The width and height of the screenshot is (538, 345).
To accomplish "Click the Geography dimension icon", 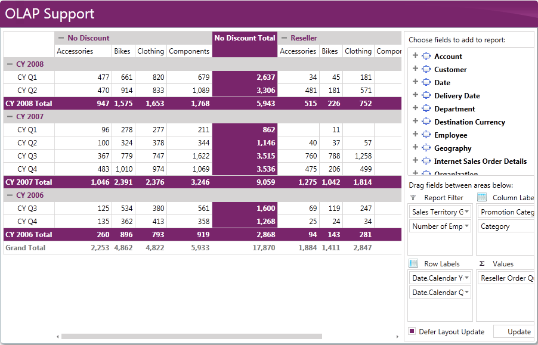I will coord(426,148).
